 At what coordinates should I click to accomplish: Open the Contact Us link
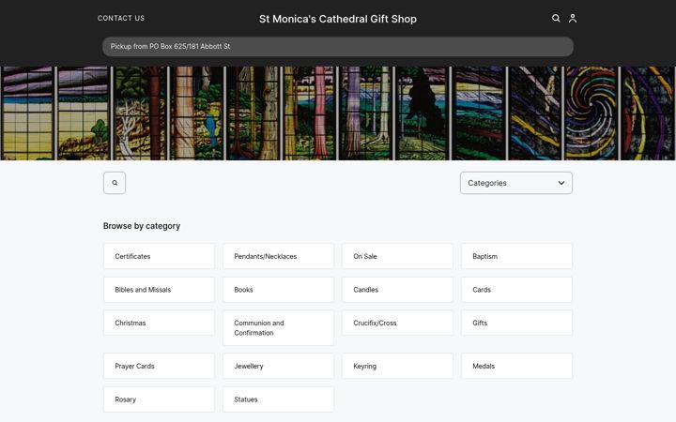coord(121,18)
